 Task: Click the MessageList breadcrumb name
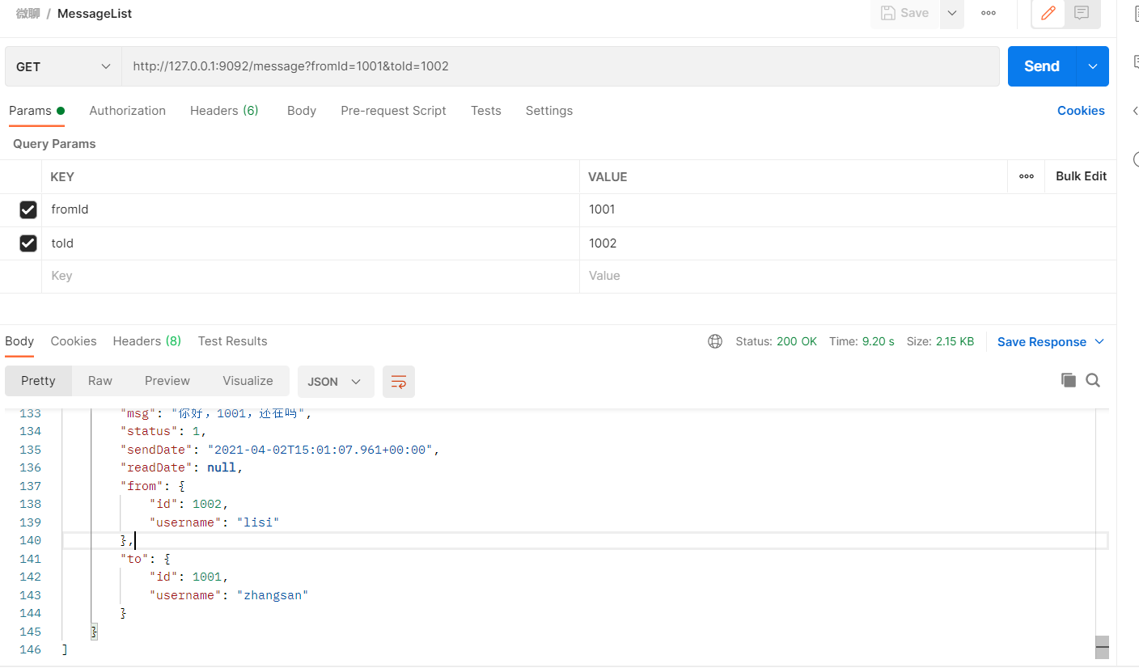(x=95, y=13)
